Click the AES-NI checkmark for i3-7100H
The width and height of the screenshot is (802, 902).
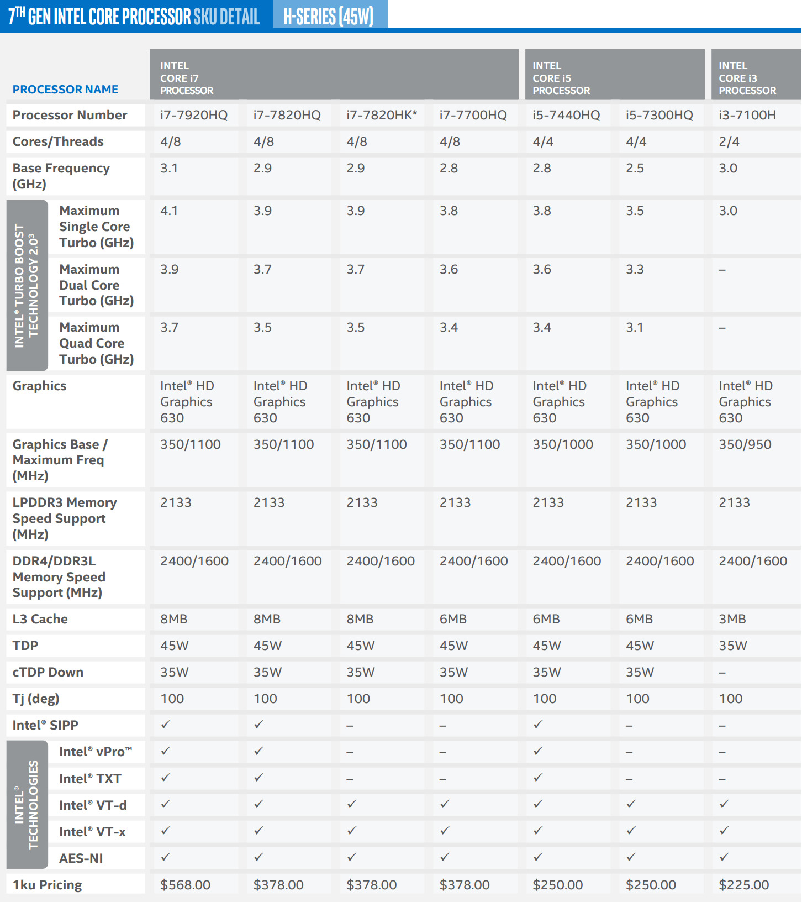point(724,857)
